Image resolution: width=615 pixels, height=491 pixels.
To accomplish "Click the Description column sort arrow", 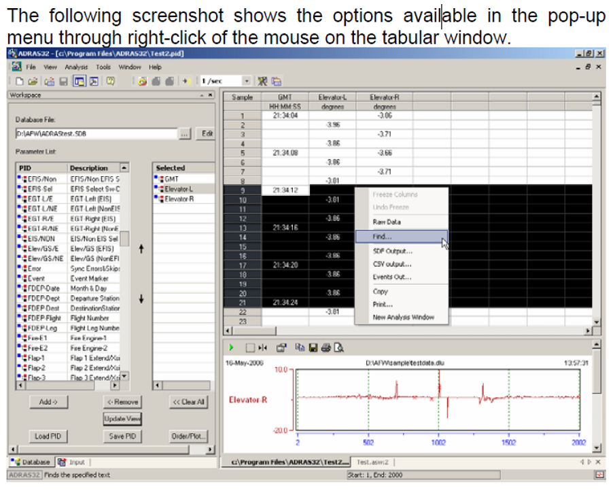I will coord(124,168).
